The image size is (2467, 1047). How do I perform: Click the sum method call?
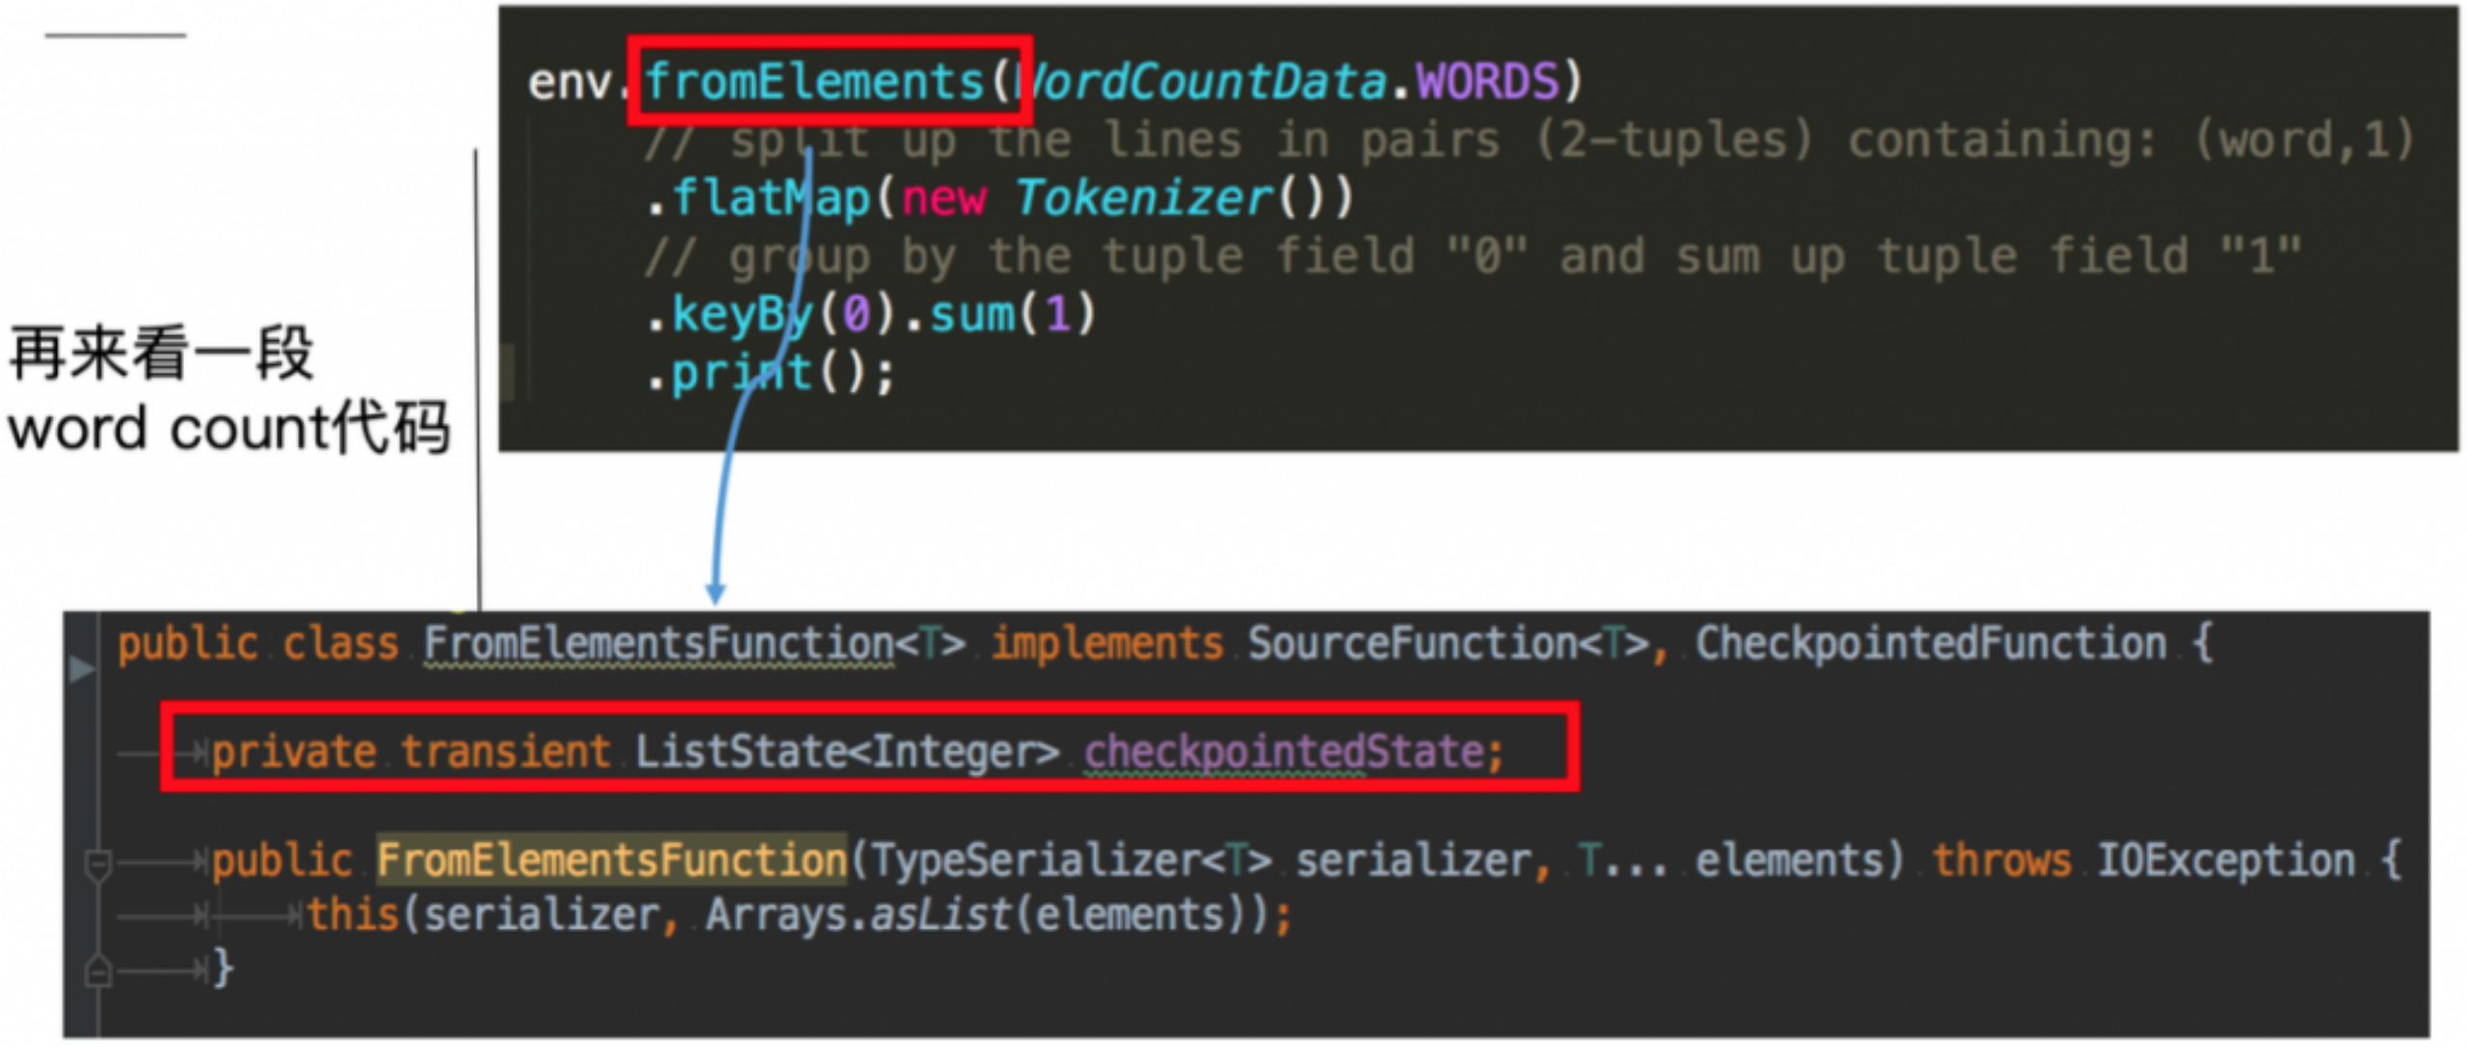(x=972, y=316)
